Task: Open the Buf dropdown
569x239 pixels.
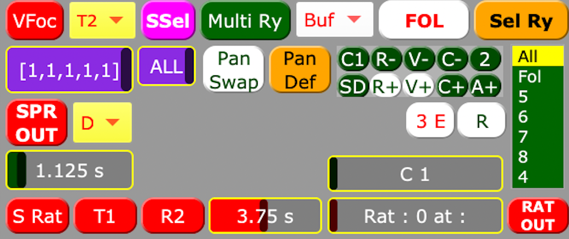Action: point(335,20)
